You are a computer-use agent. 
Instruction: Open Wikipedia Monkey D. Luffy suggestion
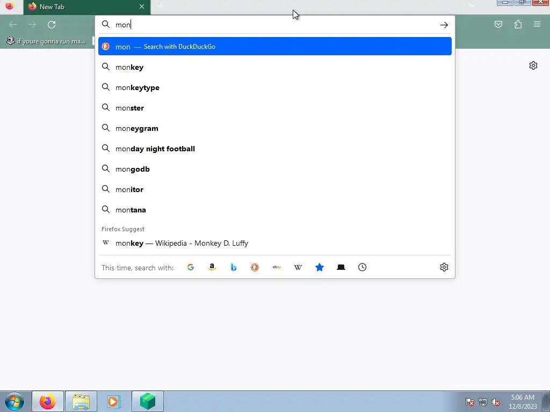pos(275,243)
